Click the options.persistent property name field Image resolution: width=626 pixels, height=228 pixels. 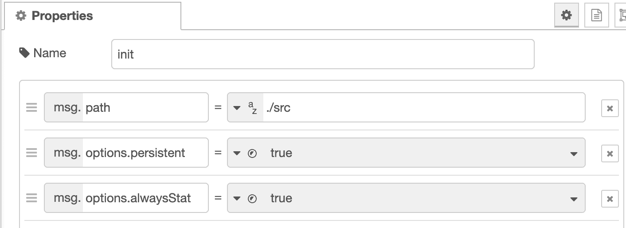[145, 153]
